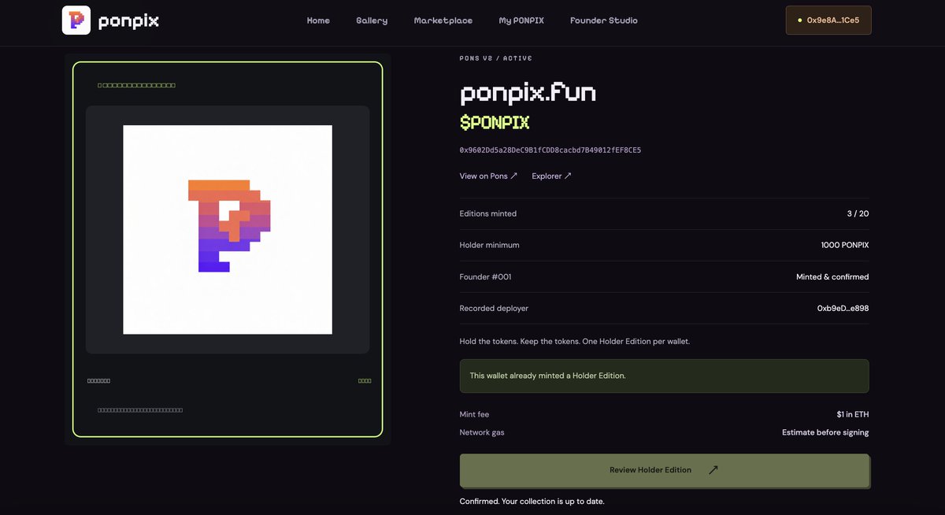Click the Hold the tokens description text

pos(575,342)
